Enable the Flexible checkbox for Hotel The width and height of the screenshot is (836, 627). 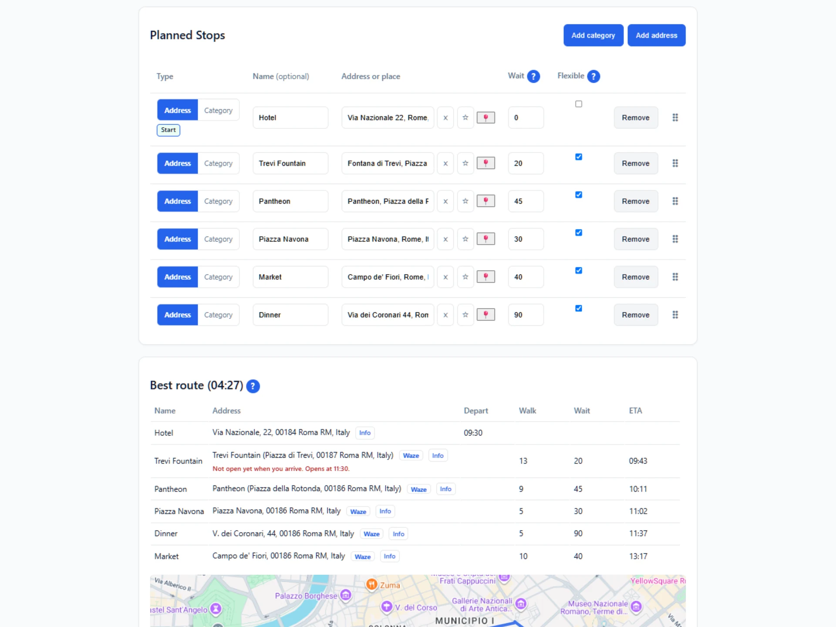coord(579,104)
